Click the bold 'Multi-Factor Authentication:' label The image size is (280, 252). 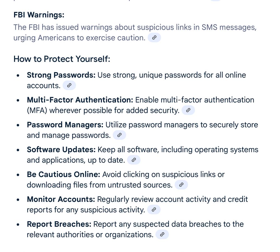[80, 100]
